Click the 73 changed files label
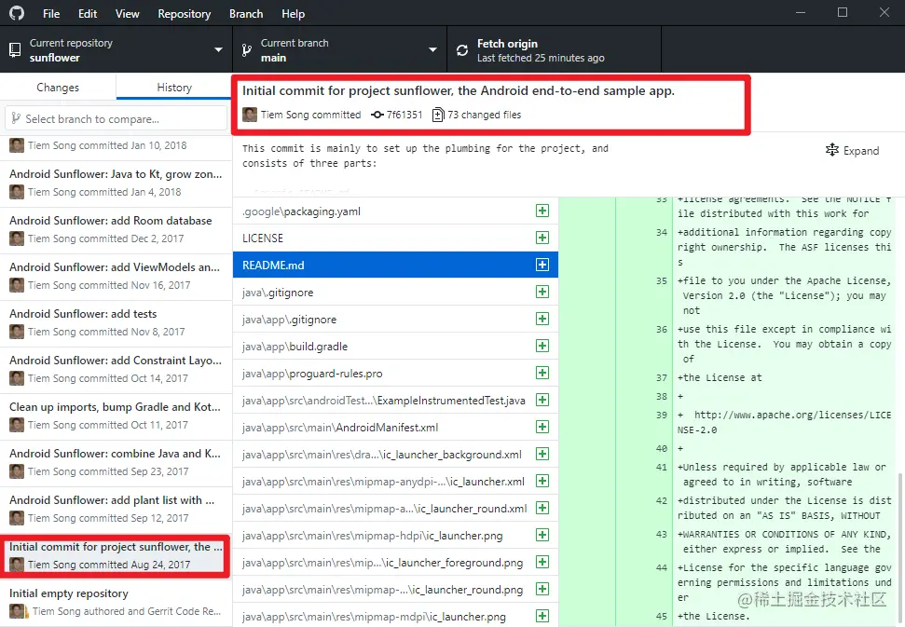Image resolution: width=905 pixels, height=627 pixels. pos(485,115)
